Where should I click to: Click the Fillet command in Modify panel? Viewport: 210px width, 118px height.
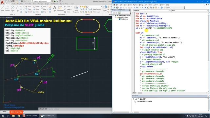pyautogui.click(x=44, y=9)
